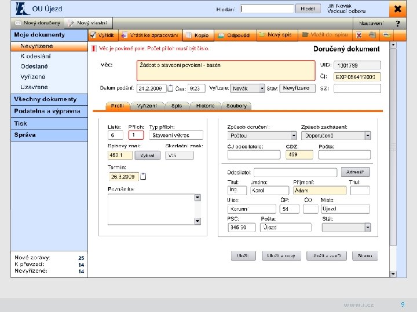Click the Příloh field with value 1
The width and height of the screenshot is (417, 312).
point(136,135)
